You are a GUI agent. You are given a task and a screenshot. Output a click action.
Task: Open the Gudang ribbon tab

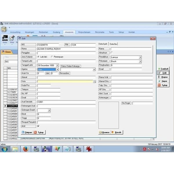pos(57,32)
